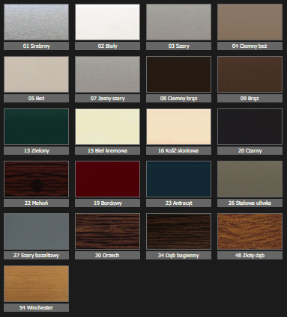Select the 20 Czarny black swatch
The width and height of the screenshot is (287, 317).
(x=250, y=127)
